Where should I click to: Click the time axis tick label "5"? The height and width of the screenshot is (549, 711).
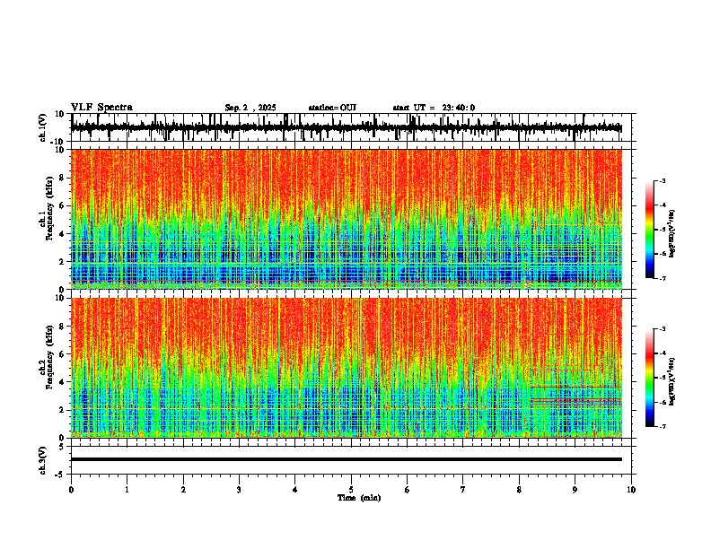pyautogui.click(x=351, y=490)
